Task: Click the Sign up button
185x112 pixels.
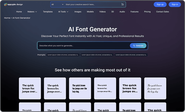Action: tap(160, 5)
